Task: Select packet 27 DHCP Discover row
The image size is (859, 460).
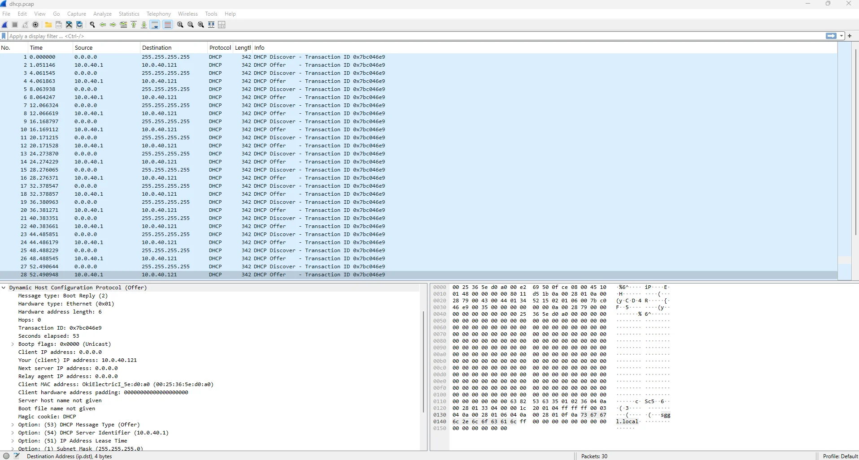Action: (x=419, y=267)
